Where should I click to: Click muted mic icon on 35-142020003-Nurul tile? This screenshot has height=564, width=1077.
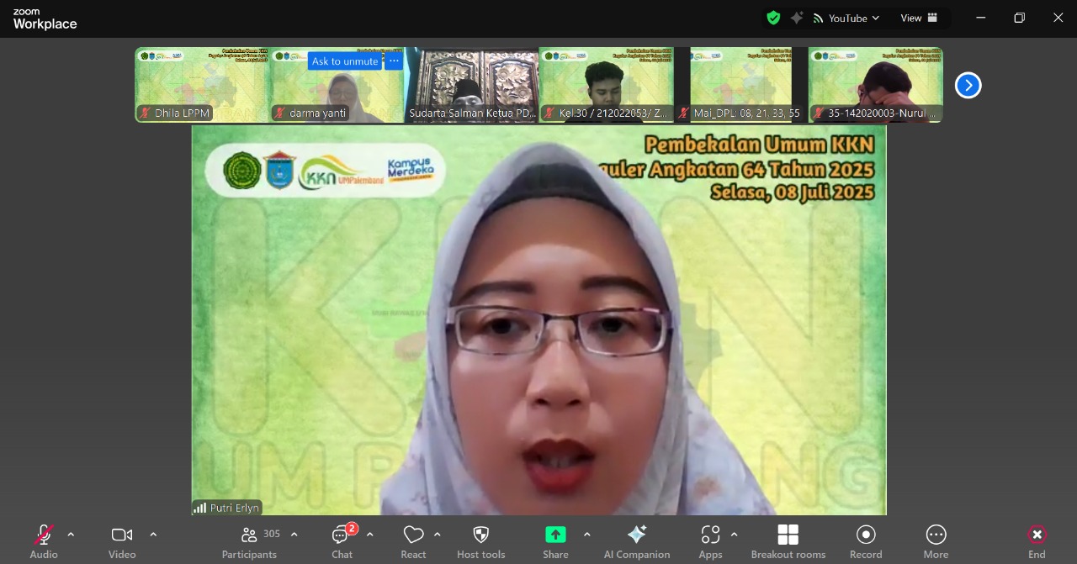click(819, 113)
